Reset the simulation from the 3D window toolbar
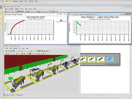Image resolution: width=132 pixels, height=99 pixels. click(40, 51)
